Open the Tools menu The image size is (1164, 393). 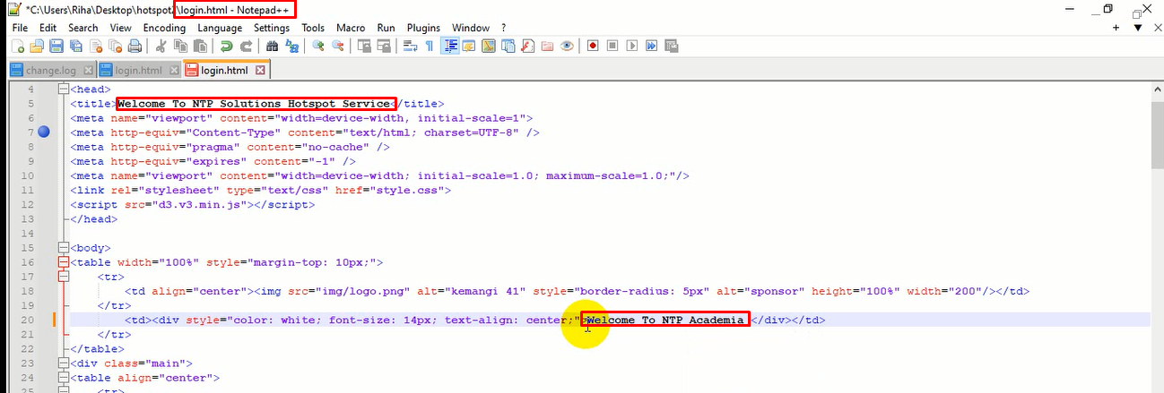pyautogui.click(x=313, y=28)
